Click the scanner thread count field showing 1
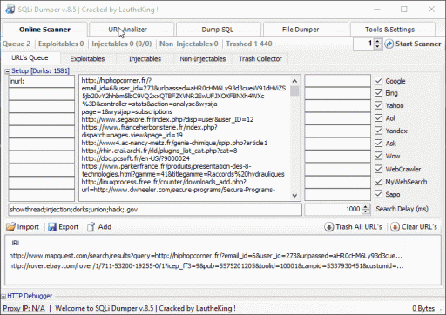 (x=363, y=44)
